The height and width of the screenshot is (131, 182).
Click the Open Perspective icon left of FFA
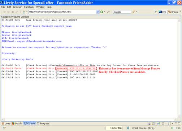pos(156,12)
